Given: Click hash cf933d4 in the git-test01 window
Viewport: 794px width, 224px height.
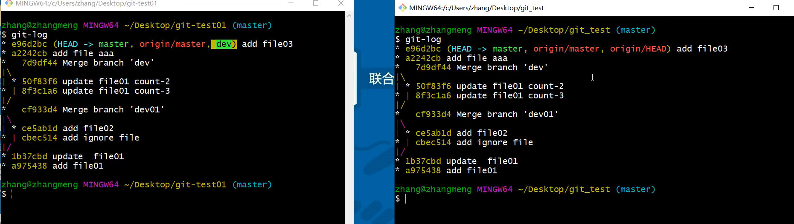Looking at the screenshot, I should pos(40,109).
